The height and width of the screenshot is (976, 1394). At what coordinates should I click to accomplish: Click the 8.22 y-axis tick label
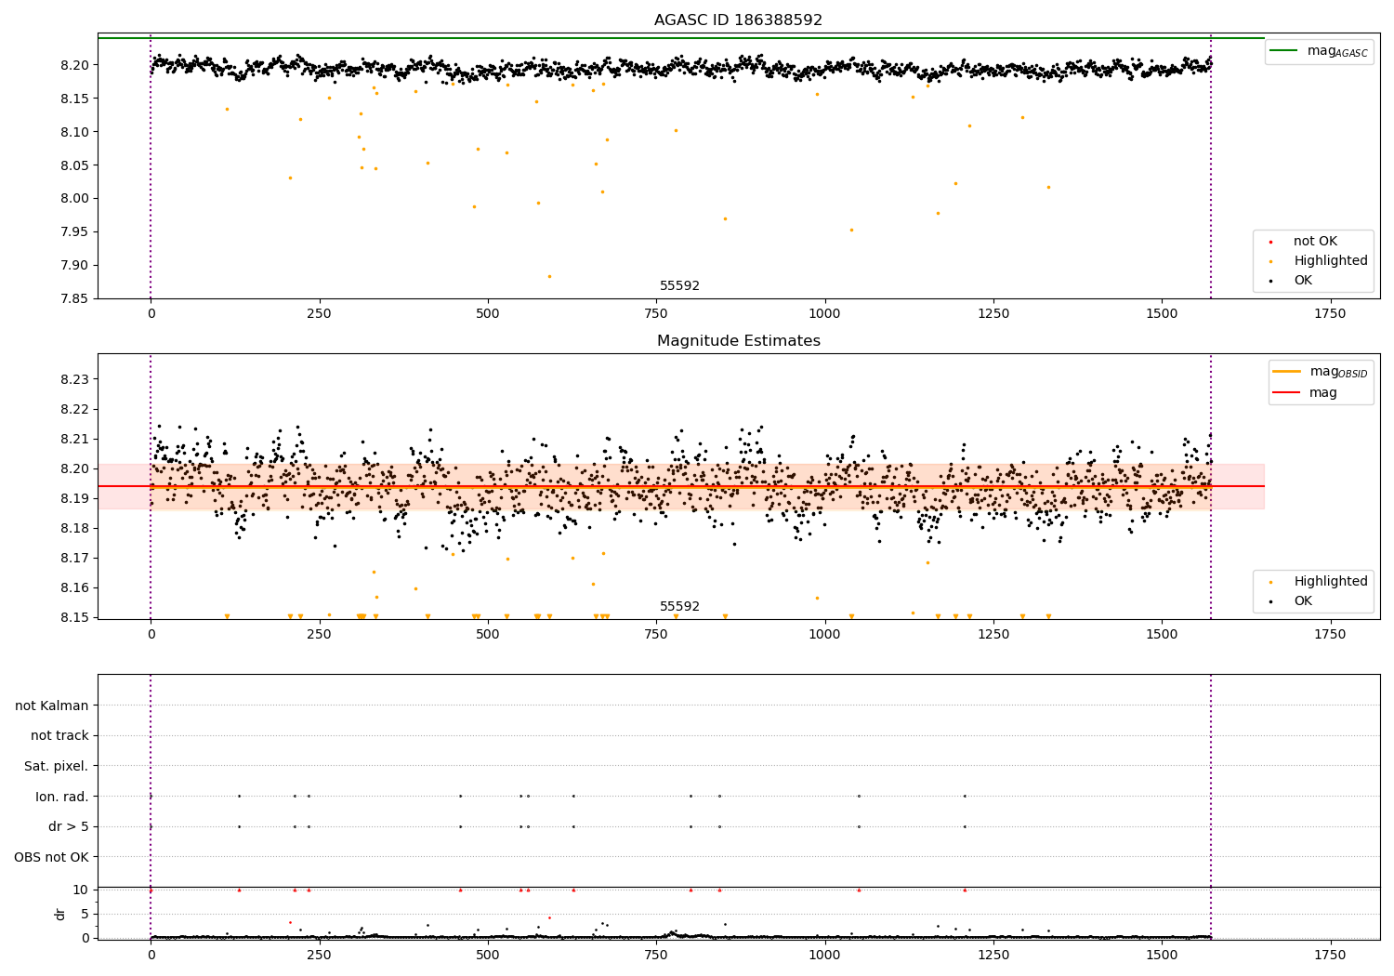75,409
